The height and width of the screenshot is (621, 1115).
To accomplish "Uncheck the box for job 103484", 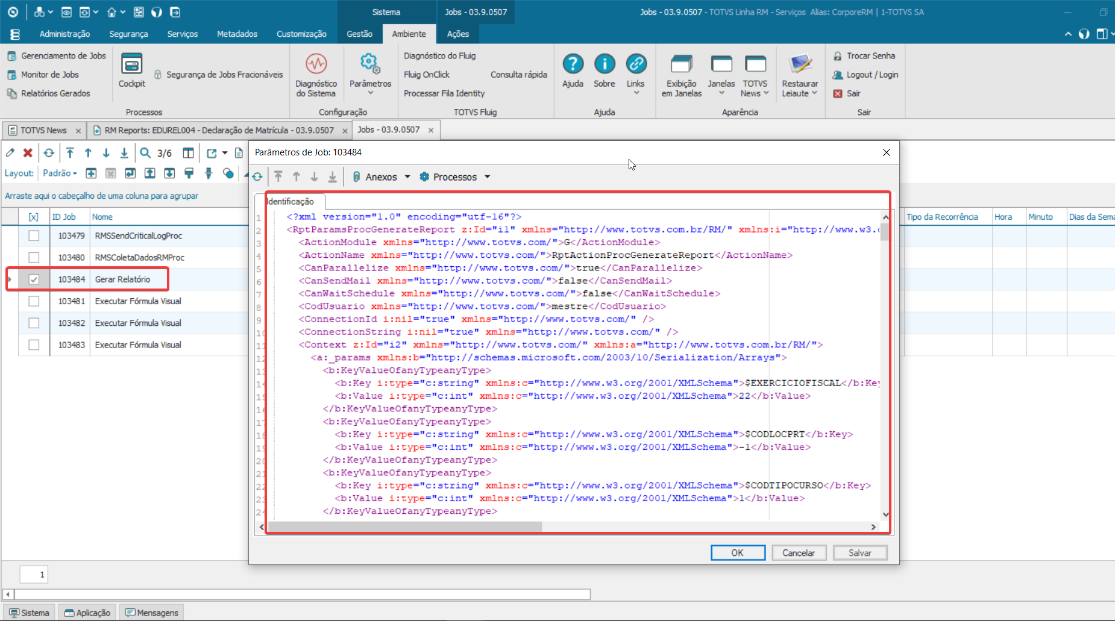I will [x=34, y=279].
